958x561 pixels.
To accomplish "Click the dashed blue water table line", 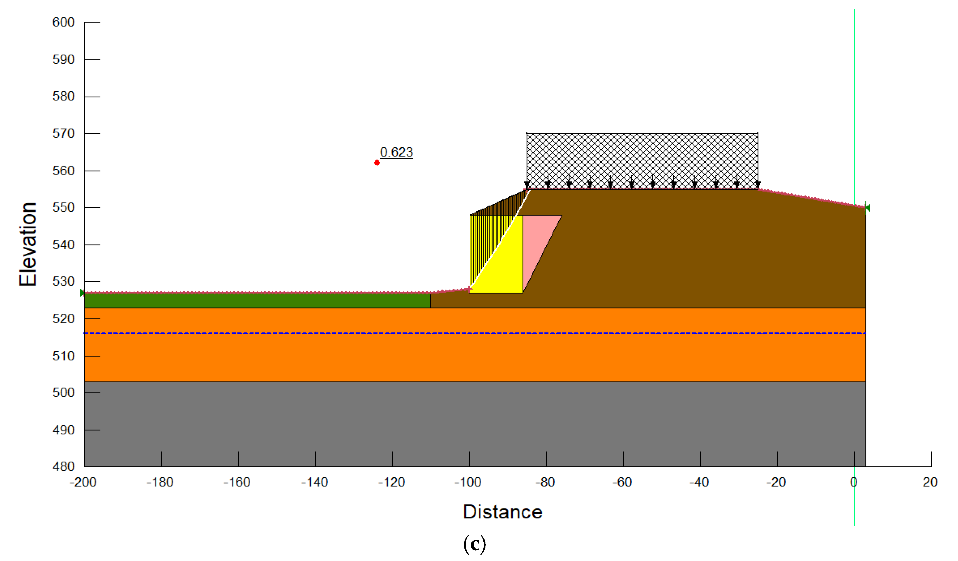I will tap(475, 333).
